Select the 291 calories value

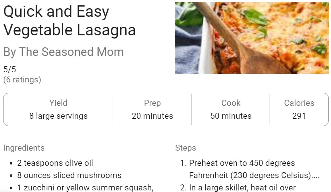point(299,116)
